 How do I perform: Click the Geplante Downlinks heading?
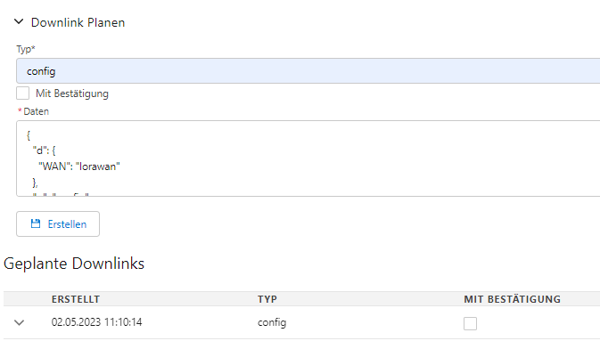point(74,264)
